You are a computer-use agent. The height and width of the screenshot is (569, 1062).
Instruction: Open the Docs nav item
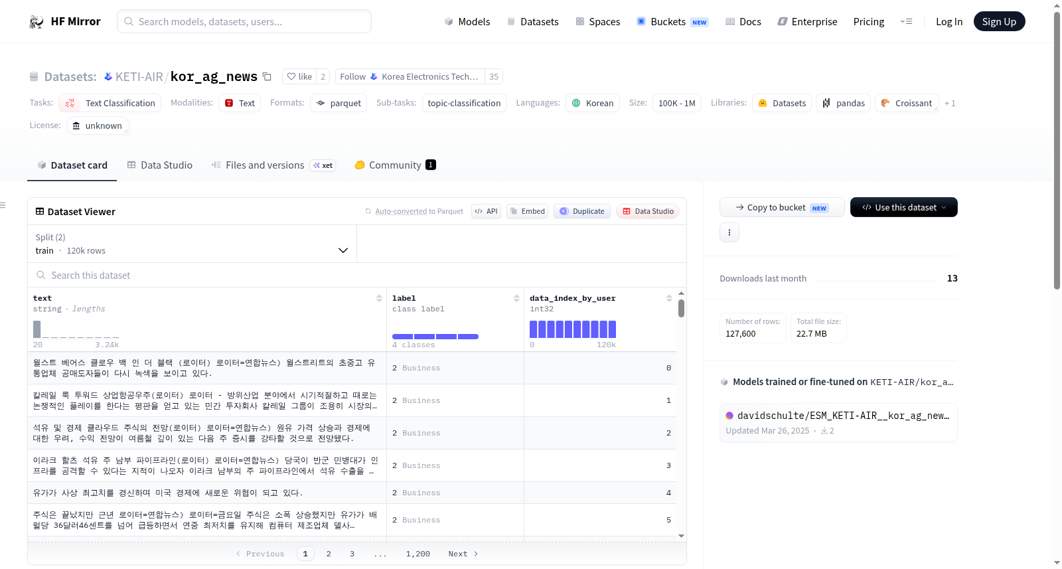(x=743, y=21)
